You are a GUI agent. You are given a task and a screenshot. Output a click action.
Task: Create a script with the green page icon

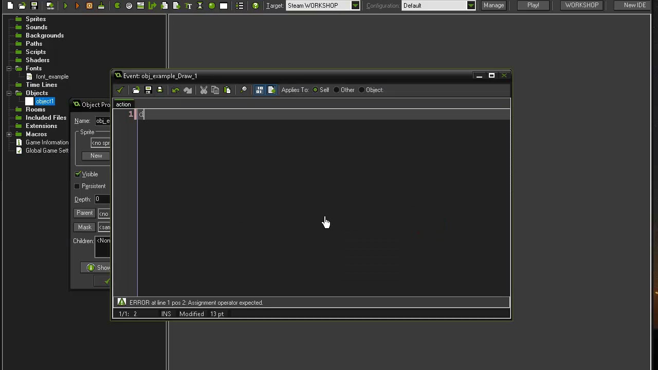[x=164, y=6]
